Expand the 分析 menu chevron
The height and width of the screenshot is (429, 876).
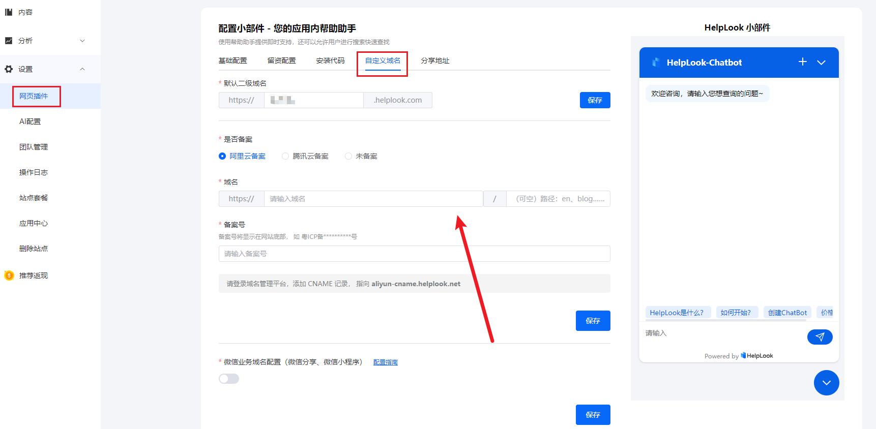coord(82,41)
